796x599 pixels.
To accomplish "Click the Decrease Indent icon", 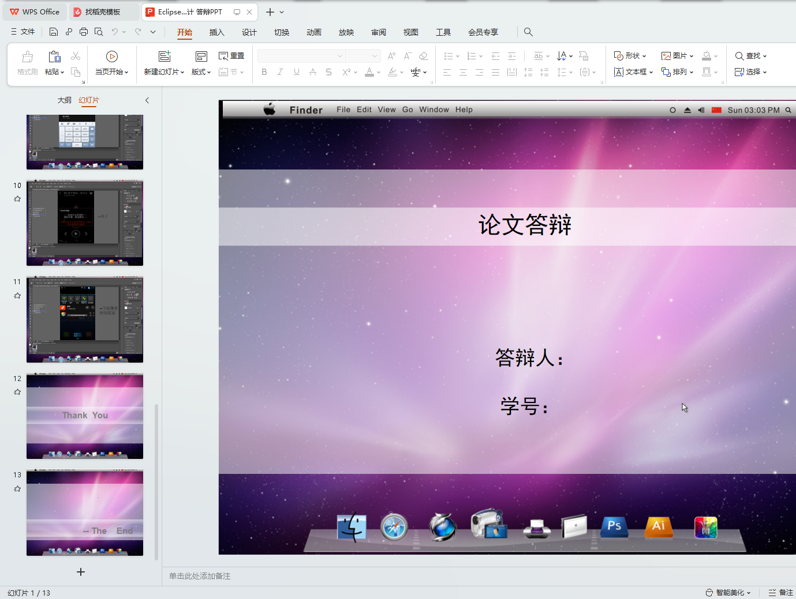I will pyautogui.click(x=495, y=56).
